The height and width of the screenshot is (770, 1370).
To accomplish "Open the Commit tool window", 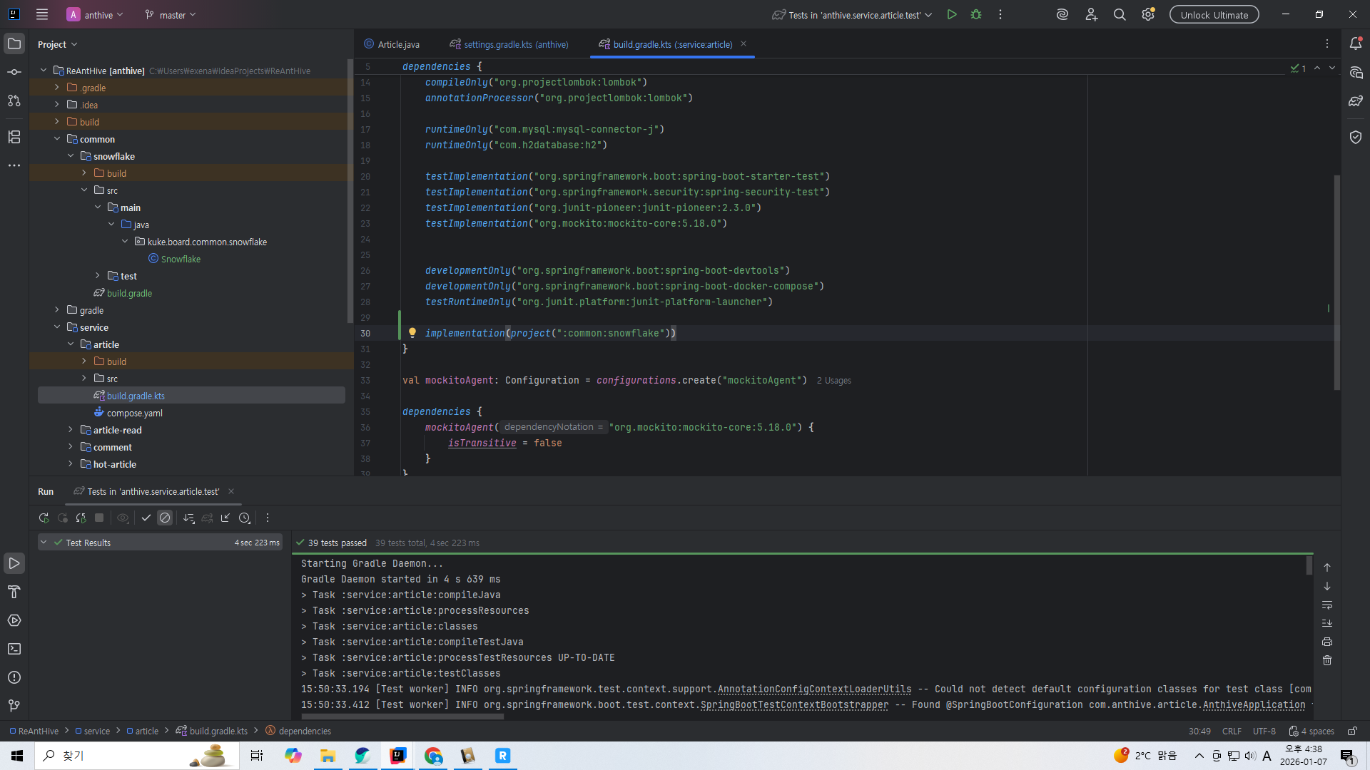I will click(14, 72).
